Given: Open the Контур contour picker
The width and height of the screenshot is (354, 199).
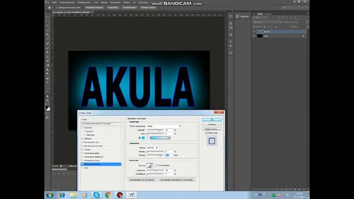Looking at the screenshot, I should (x=150, y=165).
